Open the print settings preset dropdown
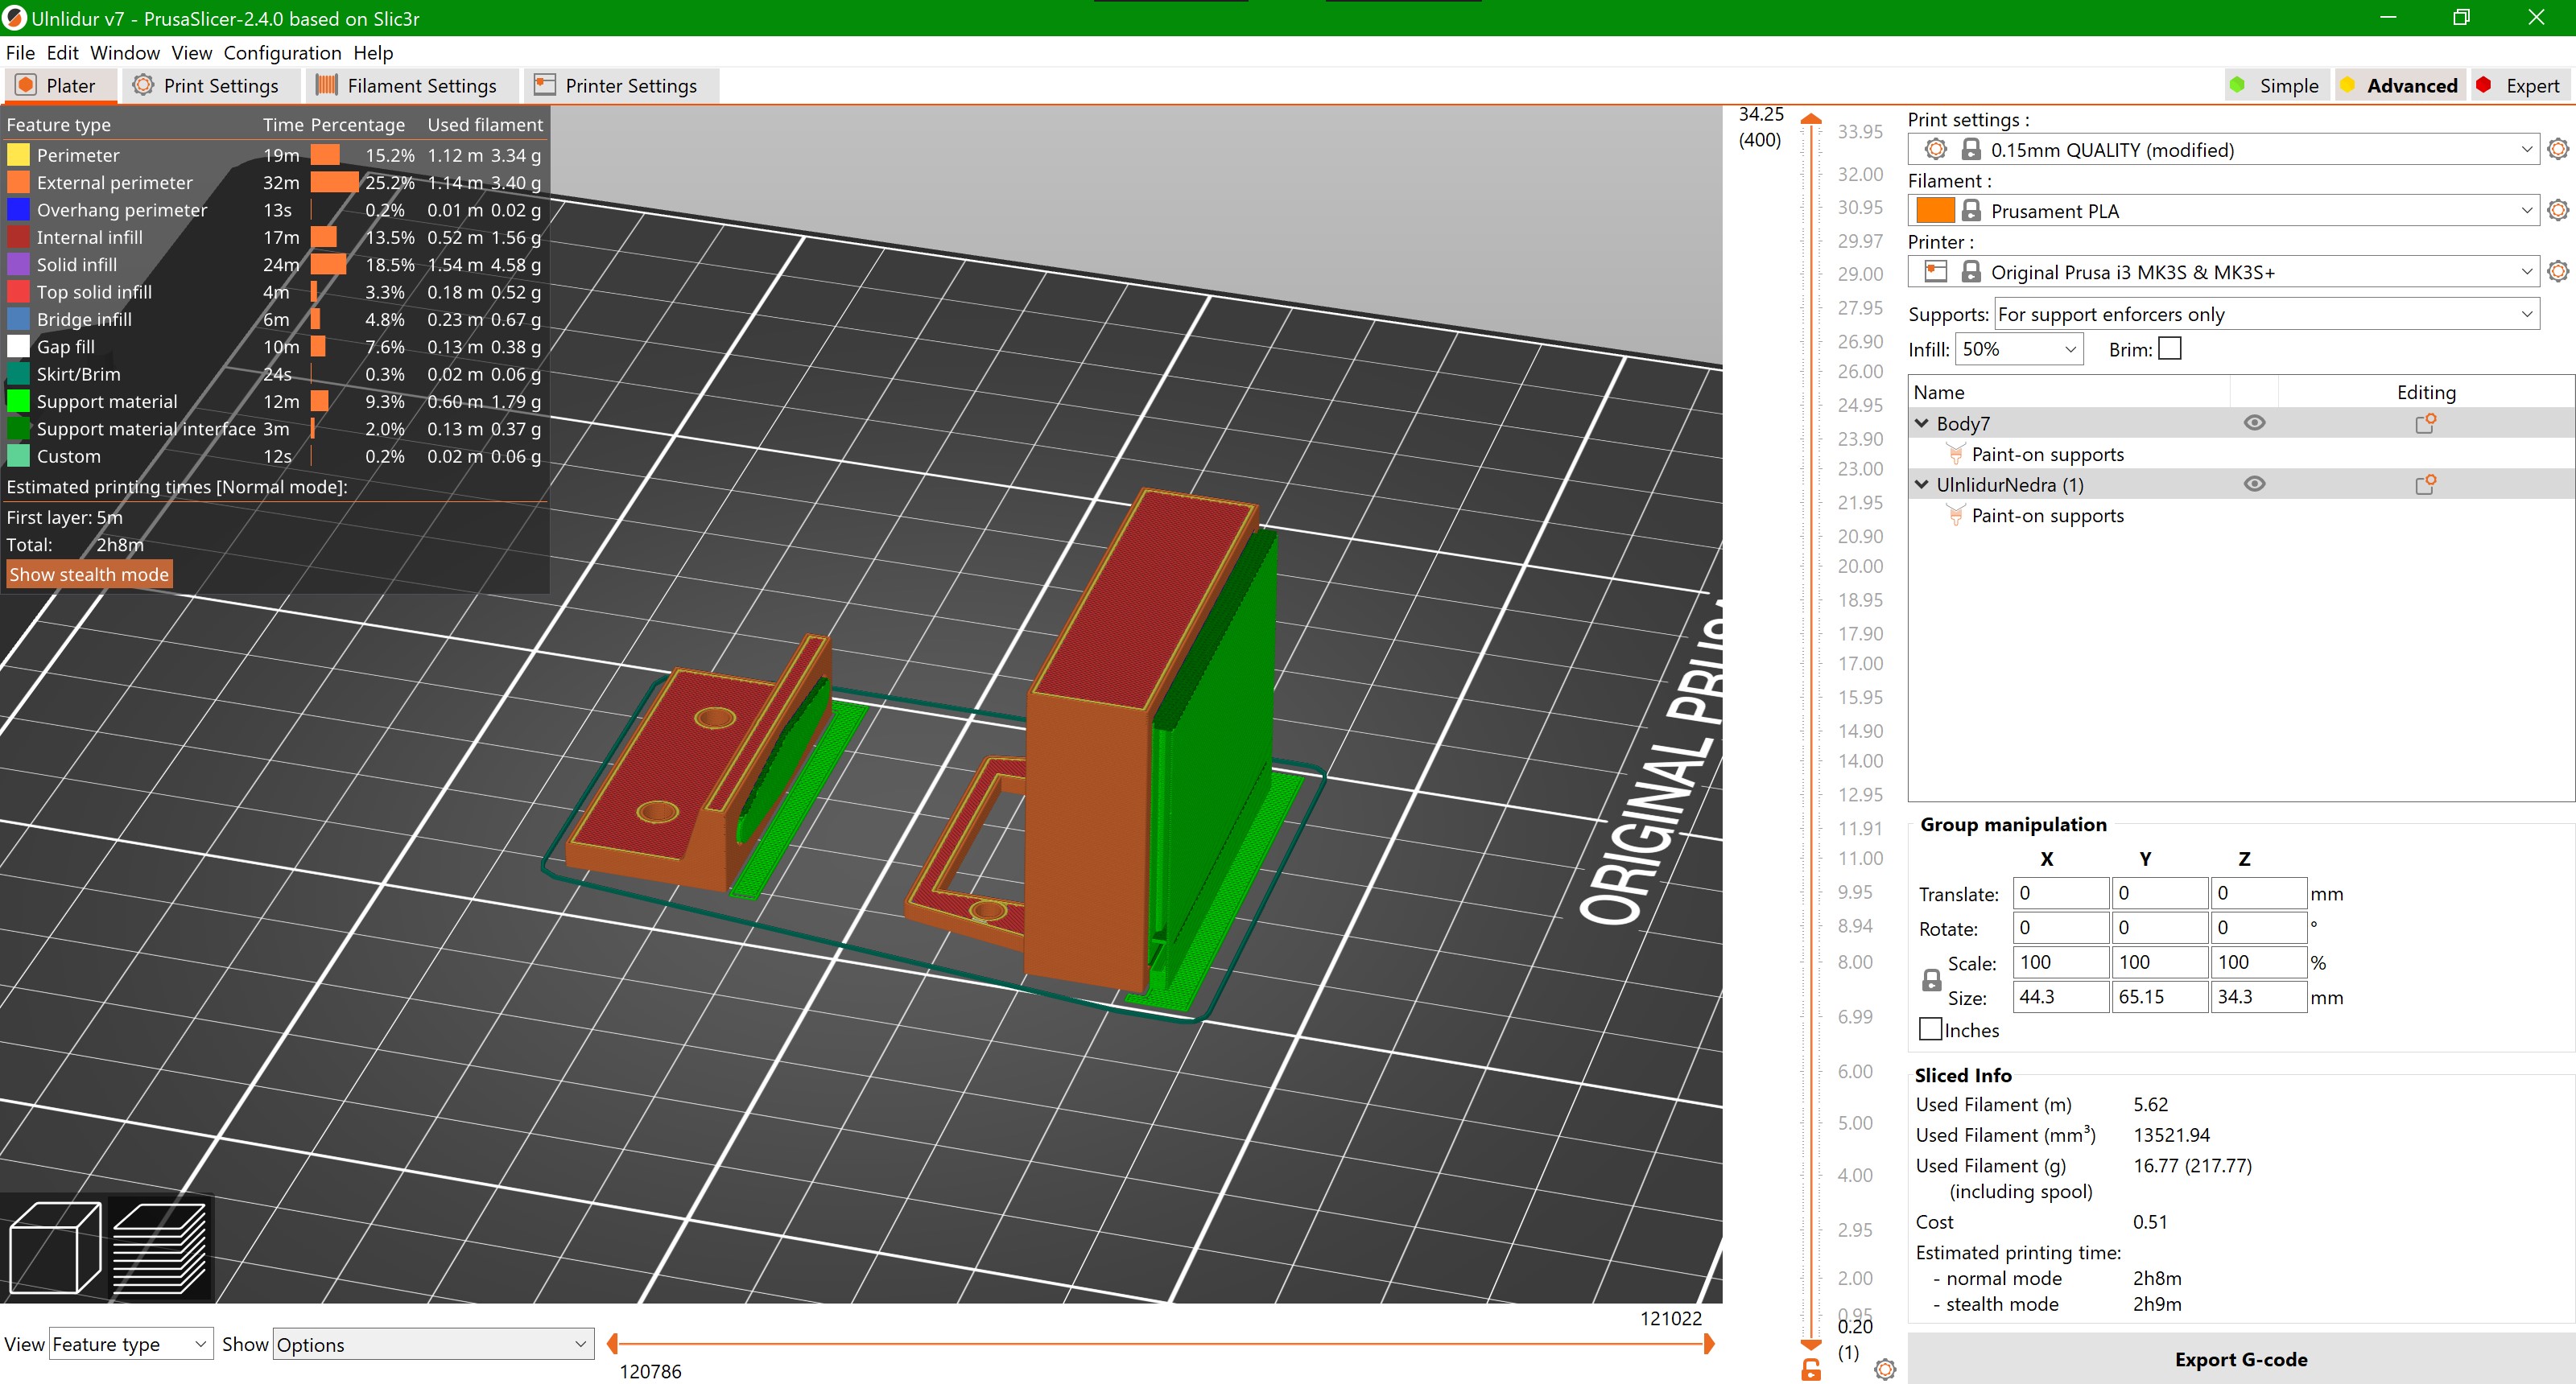This screenshot has width=2576, height=1384. point(2526,149)
